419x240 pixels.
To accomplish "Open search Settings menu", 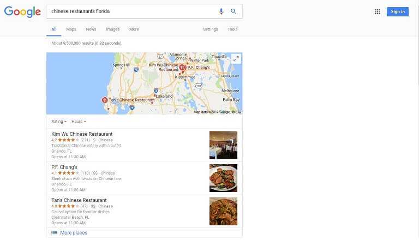I will 210,29.
